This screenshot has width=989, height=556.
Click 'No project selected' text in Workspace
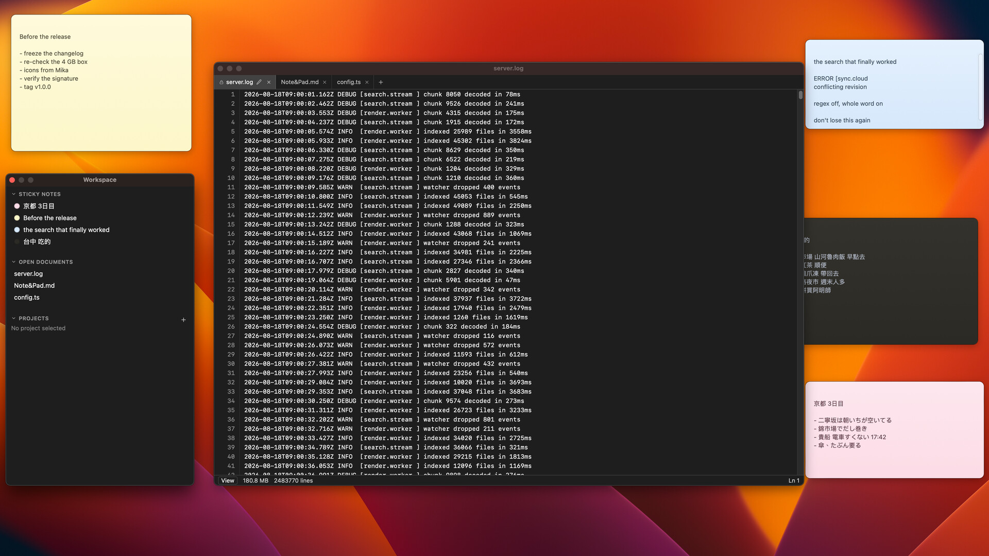[38, 328]
